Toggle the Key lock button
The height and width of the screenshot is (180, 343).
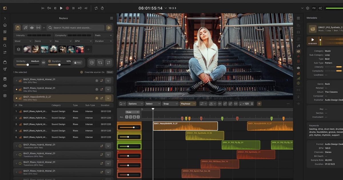tap(77, 62)
